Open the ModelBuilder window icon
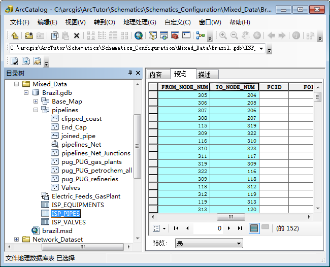330x267 pixels. coord(200,36)
